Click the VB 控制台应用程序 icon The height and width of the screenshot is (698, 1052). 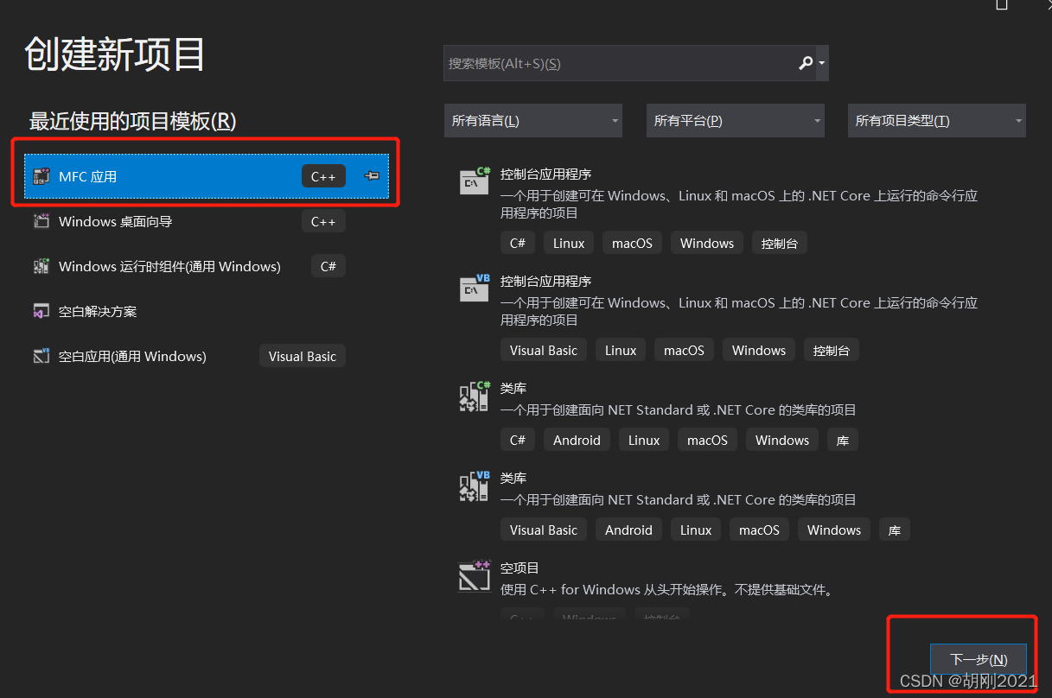click(475, 288)
